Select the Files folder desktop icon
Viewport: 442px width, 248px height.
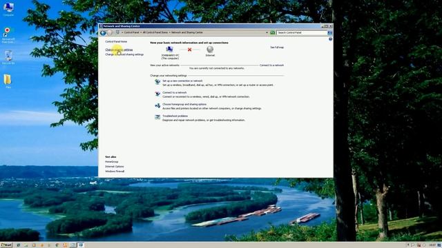click(x=8, y=81)
